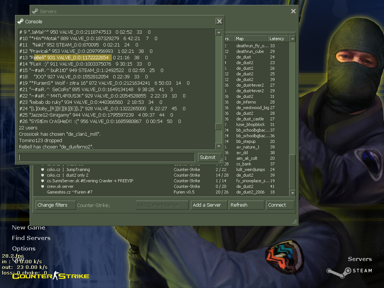The image size is (384, 288).
Task: Select crew.sk server row
Action: coord(161,186)
